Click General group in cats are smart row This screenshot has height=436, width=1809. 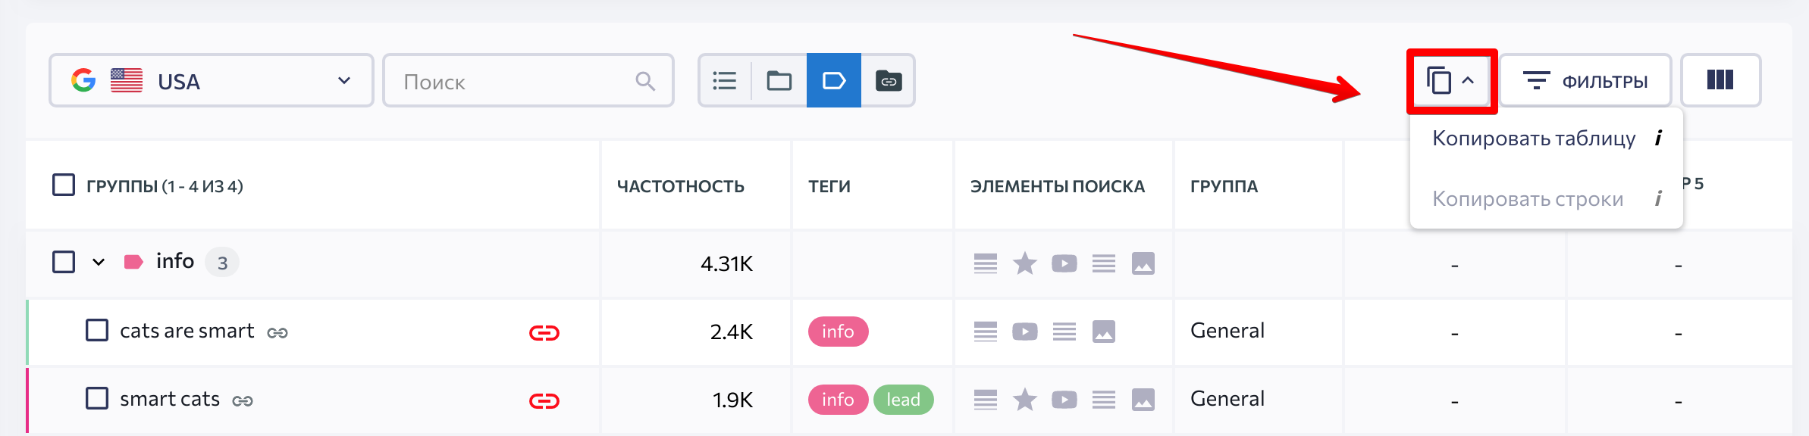(1227, 331)
